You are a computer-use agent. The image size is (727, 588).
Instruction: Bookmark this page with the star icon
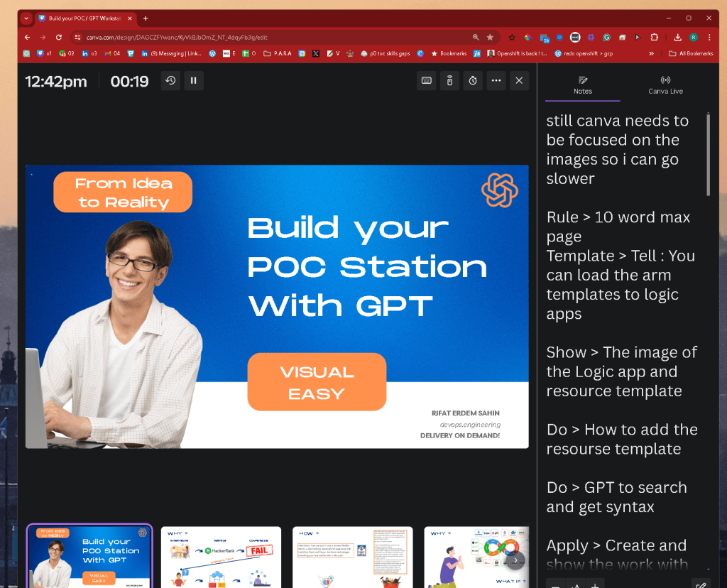(x=490, y=37)
